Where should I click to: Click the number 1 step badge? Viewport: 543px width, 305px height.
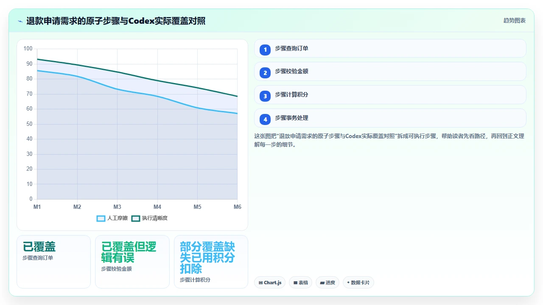(x=265, y=50)
